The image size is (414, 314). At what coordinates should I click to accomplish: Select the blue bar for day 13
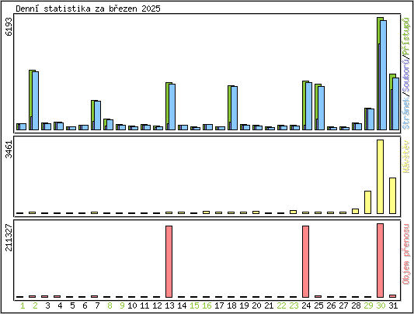[172, 107]
